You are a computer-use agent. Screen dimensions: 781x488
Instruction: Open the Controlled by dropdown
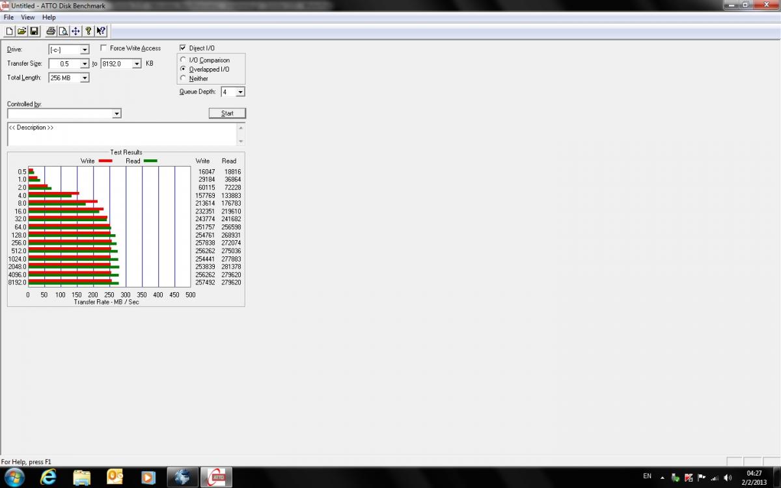(116, 113)
